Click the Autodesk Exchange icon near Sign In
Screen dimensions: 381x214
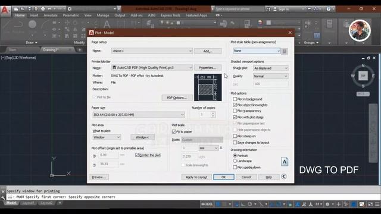309,9
